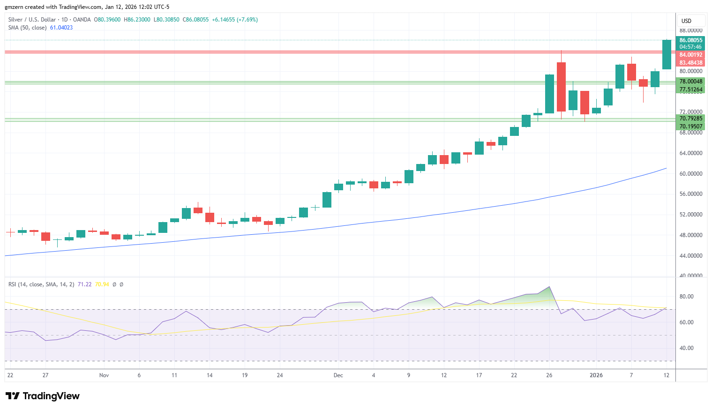Image resolution: width=712 pixels, height=410 pixels.
Task: Click the 80.00 level on the RSI scale
Action: pyautogui.click(x=686, y=297)
